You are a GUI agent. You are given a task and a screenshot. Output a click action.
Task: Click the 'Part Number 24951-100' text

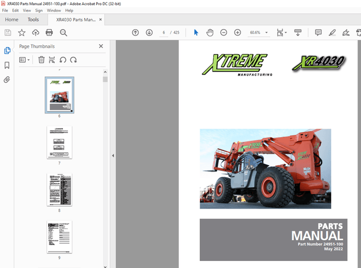pyautogui.click(x=320, y=244)
